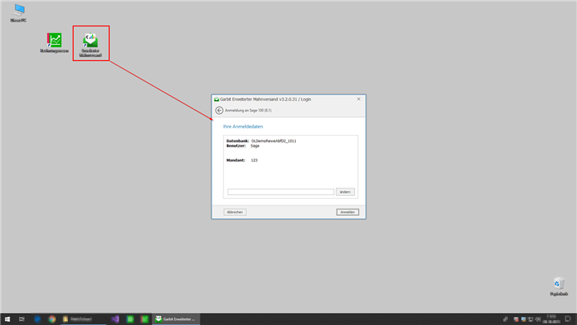Click the Mandant value 123
The width and height of the screenshot is (577, 325).
coord(254,160)
